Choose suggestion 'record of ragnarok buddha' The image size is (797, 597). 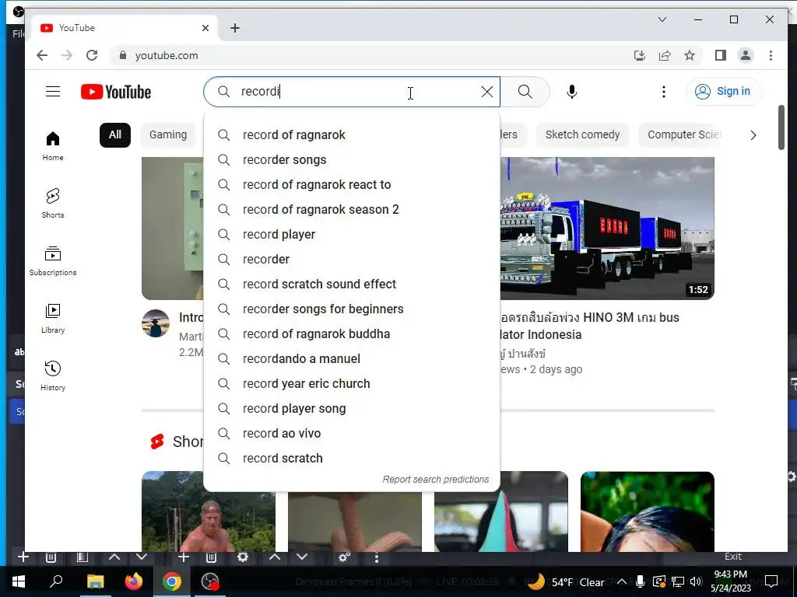point(352,333)
